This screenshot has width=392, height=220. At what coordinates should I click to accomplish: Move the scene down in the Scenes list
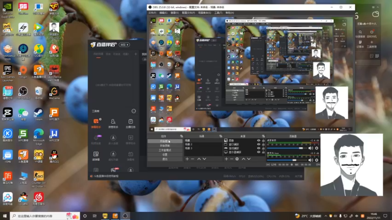[204, 159]
